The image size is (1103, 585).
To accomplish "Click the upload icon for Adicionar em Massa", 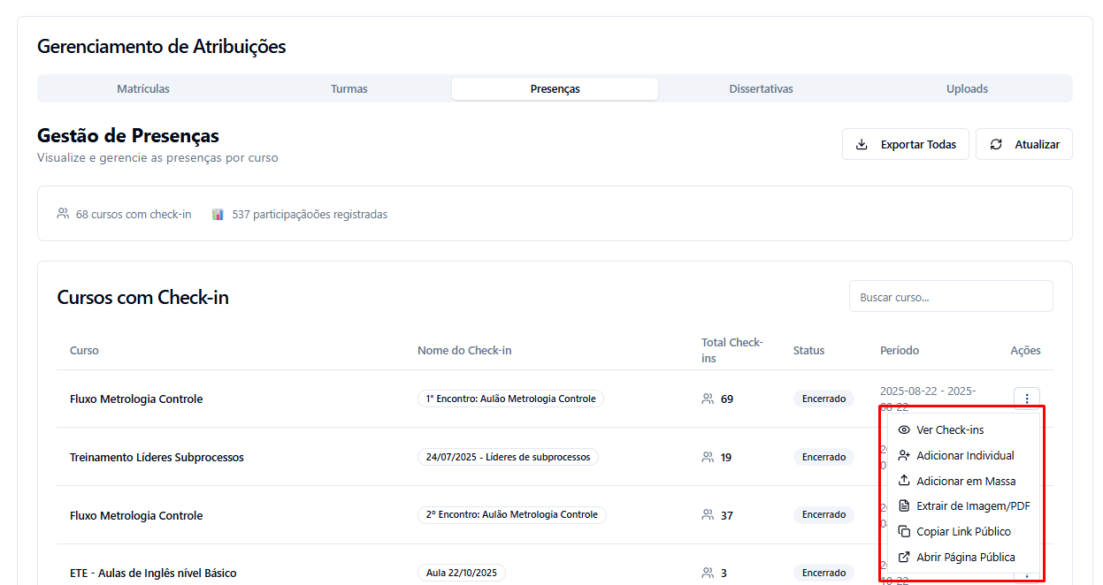I will click(903, 482).
